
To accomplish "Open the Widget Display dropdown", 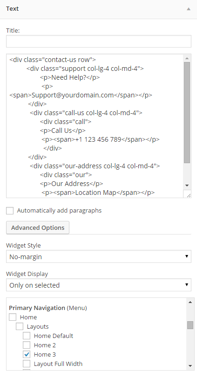I will pos(99,285).
